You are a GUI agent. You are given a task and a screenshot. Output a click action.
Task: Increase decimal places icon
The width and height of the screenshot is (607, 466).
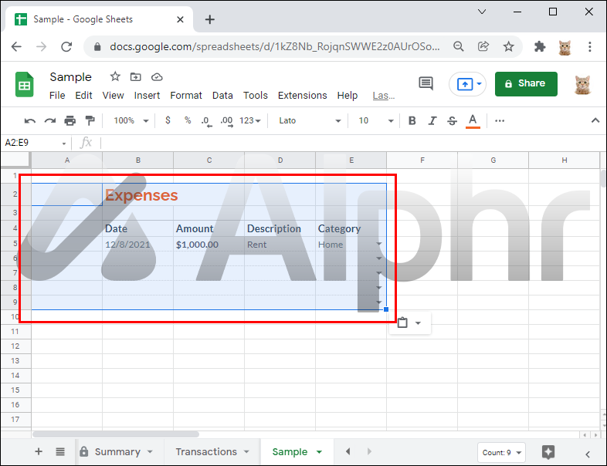pyautogui.click(x=227, y=121)
